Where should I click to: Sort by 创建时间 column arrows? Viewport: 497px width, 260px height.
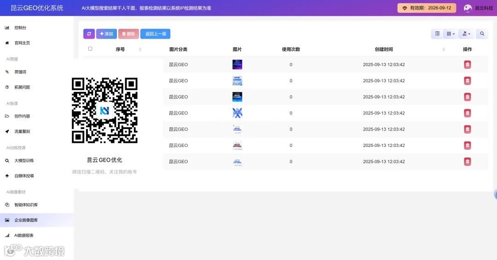coord(444,49)
